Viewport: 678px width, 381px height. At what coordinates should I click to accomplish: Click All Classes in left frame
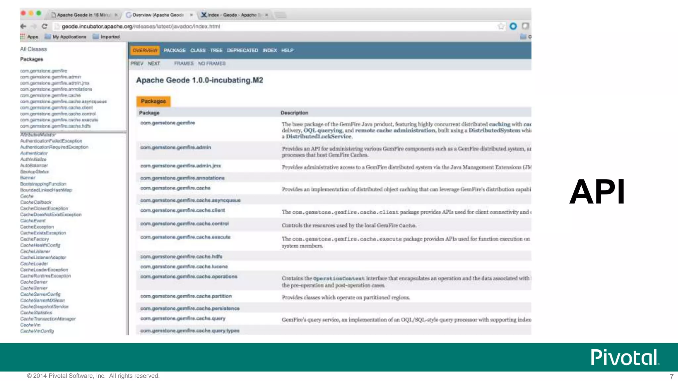[x=33, y=49]
